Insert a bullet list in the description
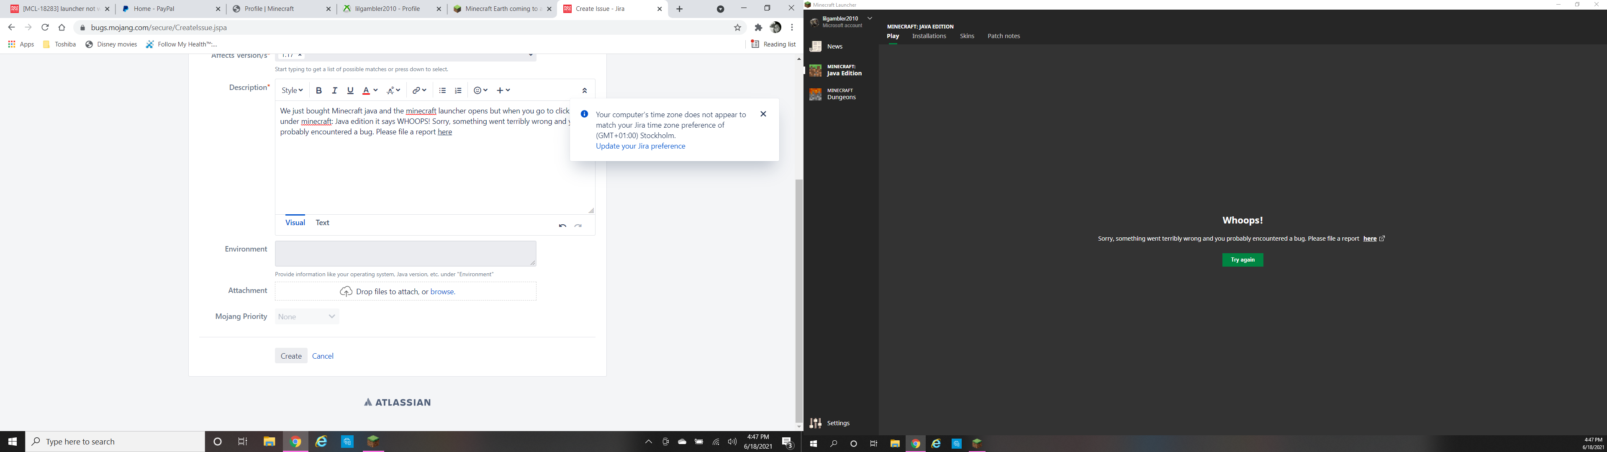 coord(442,90)
